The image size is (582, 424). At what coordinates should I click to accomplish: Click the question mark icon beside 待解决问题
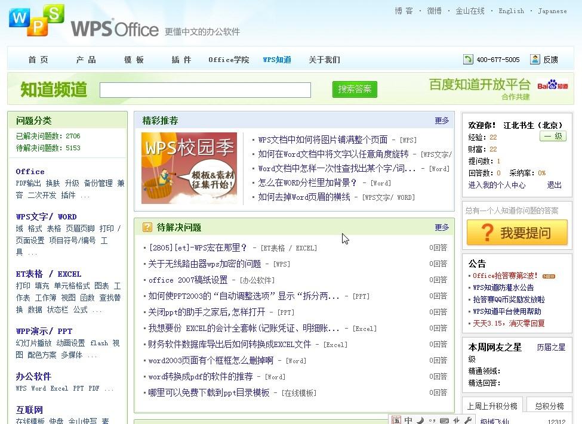point(147,227)
